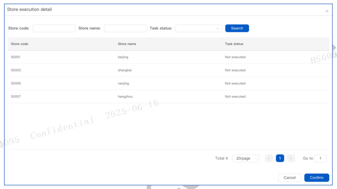Click the Confirm button
Screen dimensions: 337x189
(x=317, y=178)
